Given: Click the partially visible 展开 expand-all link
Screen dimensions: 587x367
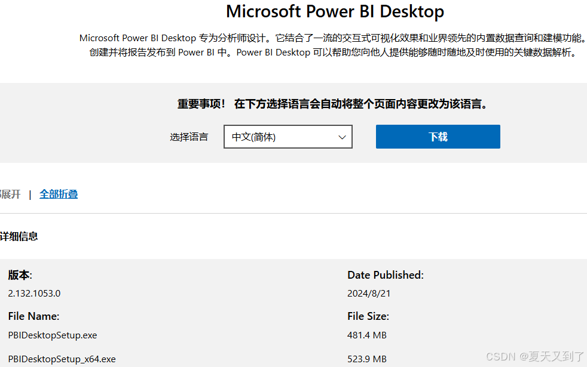Looking at the screenshot, I should [10, 195].
